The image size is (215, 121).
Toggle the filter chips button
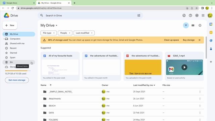pos(186,26)
